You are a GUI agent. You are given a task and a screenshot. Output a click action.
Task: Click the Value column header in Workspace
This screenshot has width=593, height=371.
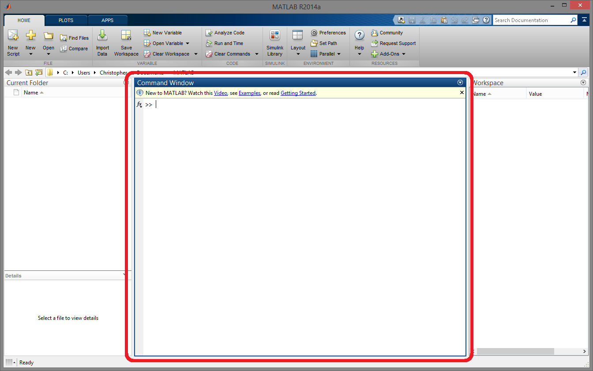(x=555, y=94)
